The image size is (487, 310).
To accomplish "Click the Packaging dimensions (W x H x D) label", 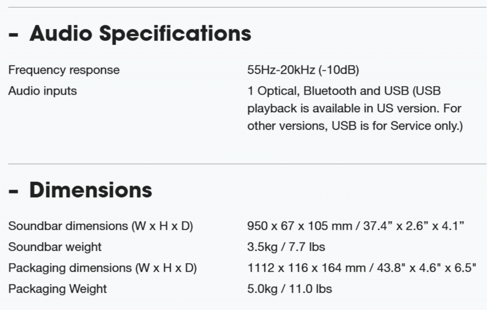I will click(102, 268).
